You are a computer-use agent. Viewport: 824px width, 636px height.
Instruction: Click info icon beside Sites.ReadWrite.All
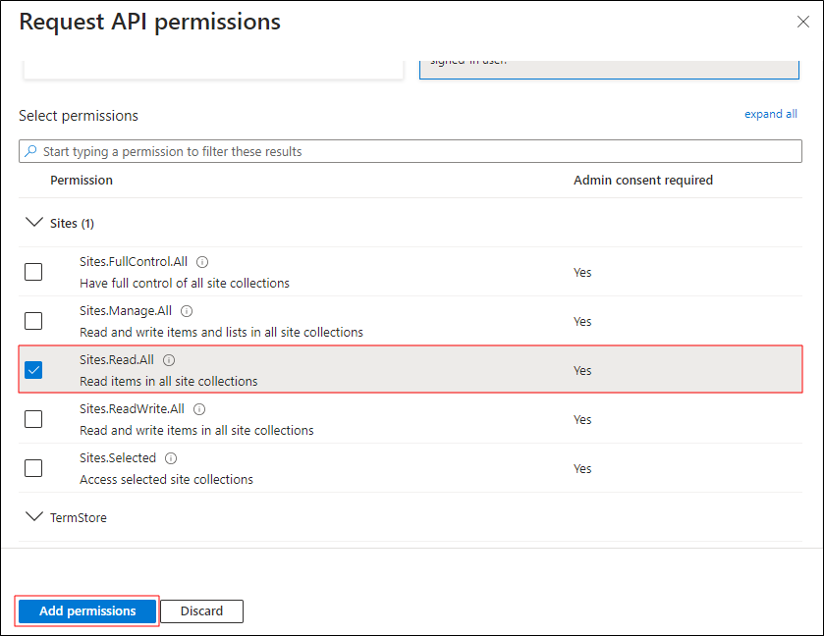point(199,409)
